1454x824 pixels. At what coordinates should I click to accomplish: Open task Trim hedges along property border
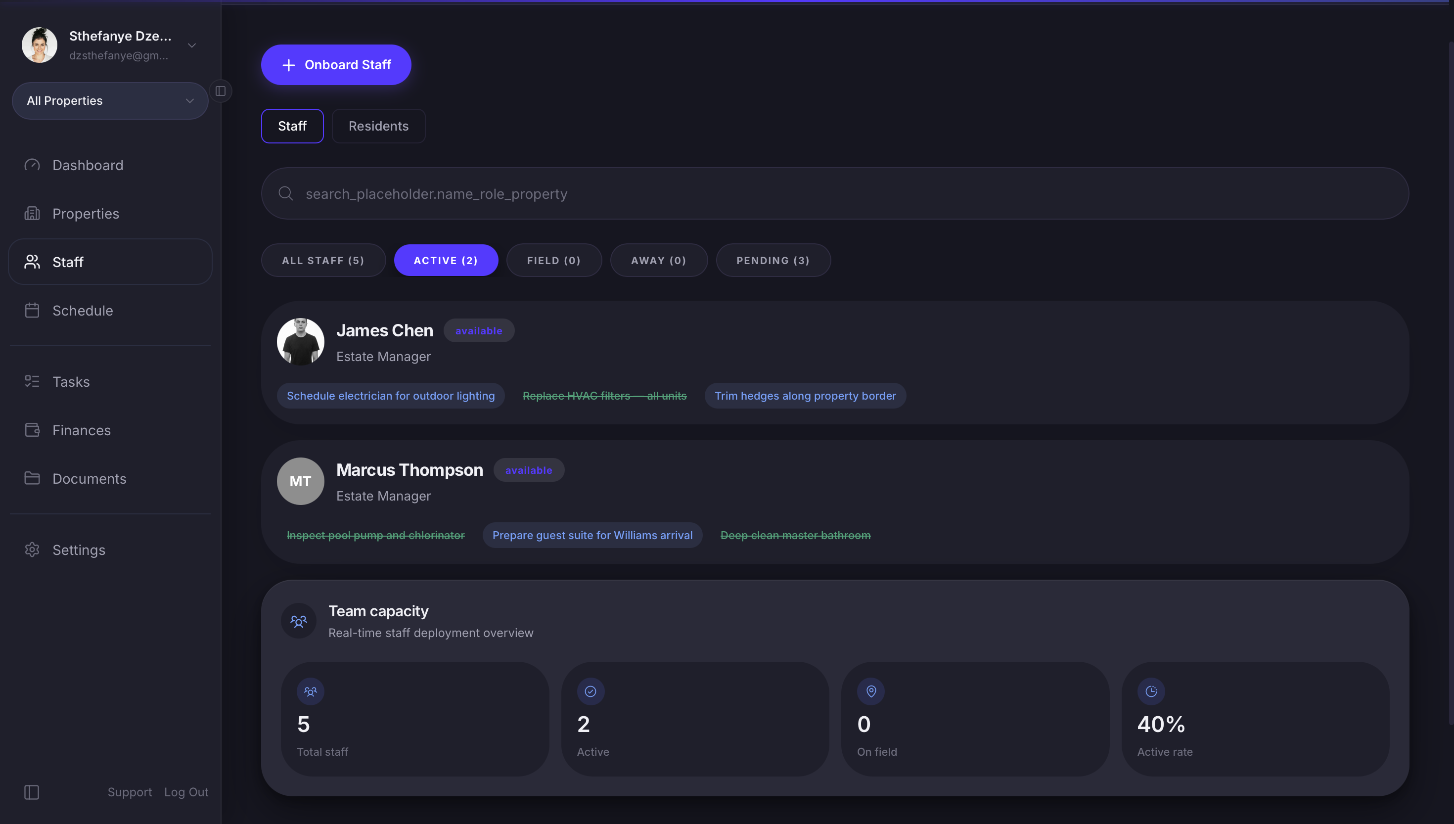point(805,396)
